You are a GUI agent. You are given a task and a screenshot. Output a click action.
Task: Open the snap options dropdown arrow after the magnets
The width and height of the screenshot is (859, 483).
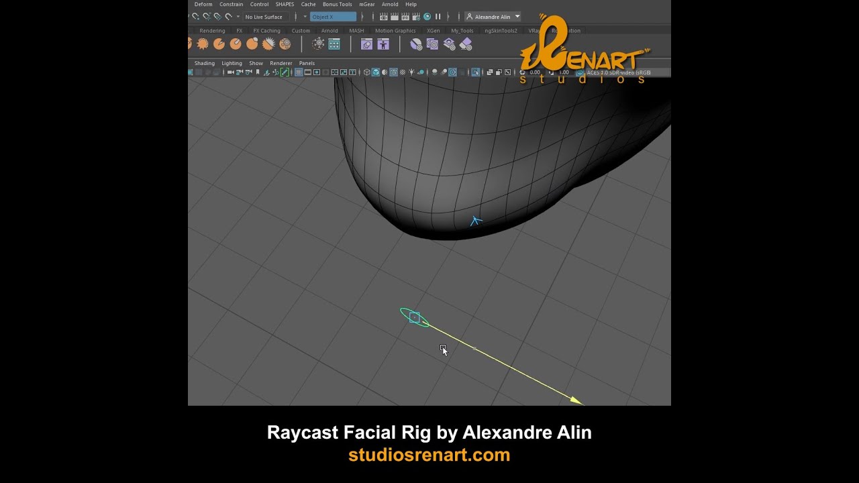[238, 17]
